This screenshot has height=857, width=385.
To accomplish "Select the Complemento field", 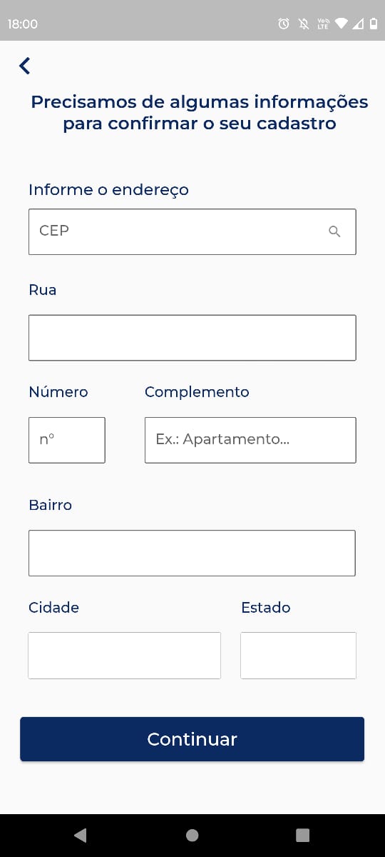I will (x=250, y=440).
